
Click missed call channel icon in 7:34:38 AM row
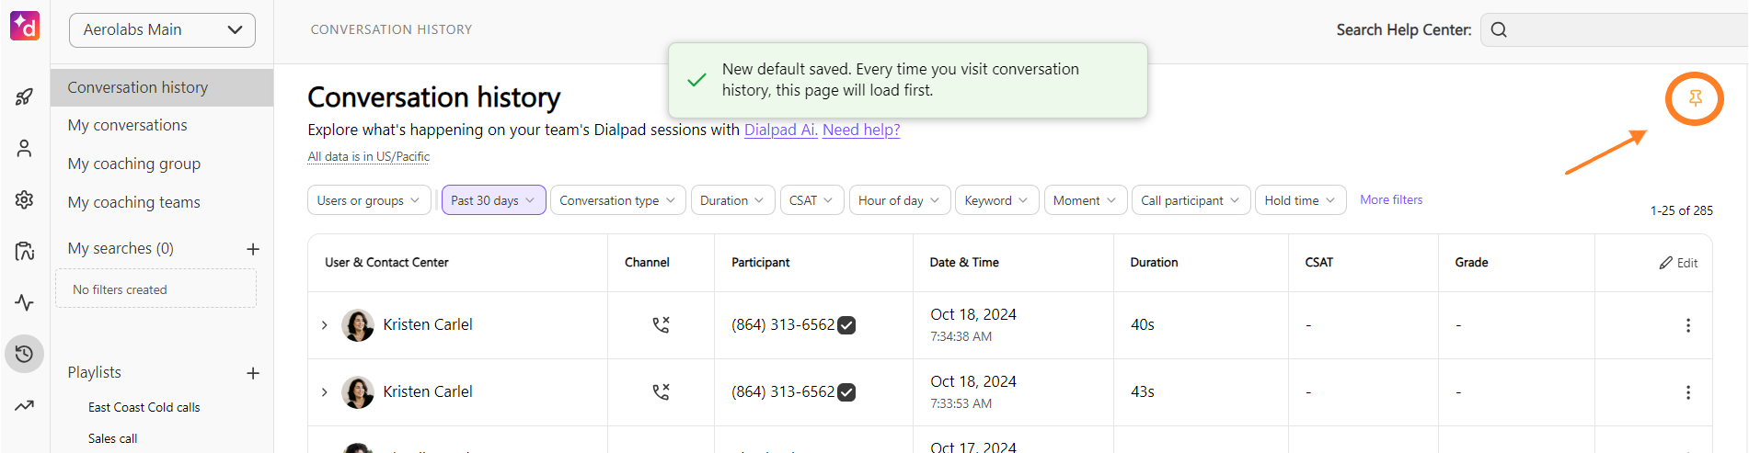(x=661, y=324)
